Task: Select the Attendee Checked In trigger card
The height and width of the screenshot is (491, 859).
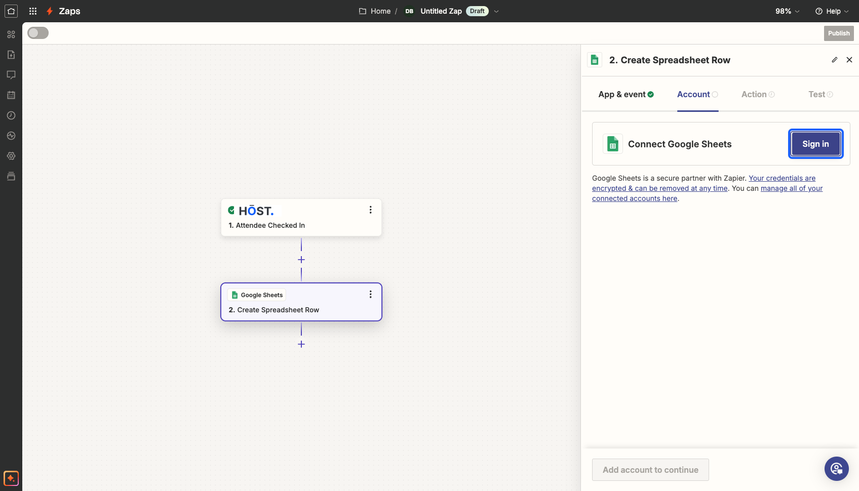Action: point(301,218)
